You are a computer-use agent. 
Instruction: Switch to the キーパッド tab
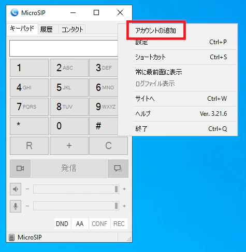22,29
